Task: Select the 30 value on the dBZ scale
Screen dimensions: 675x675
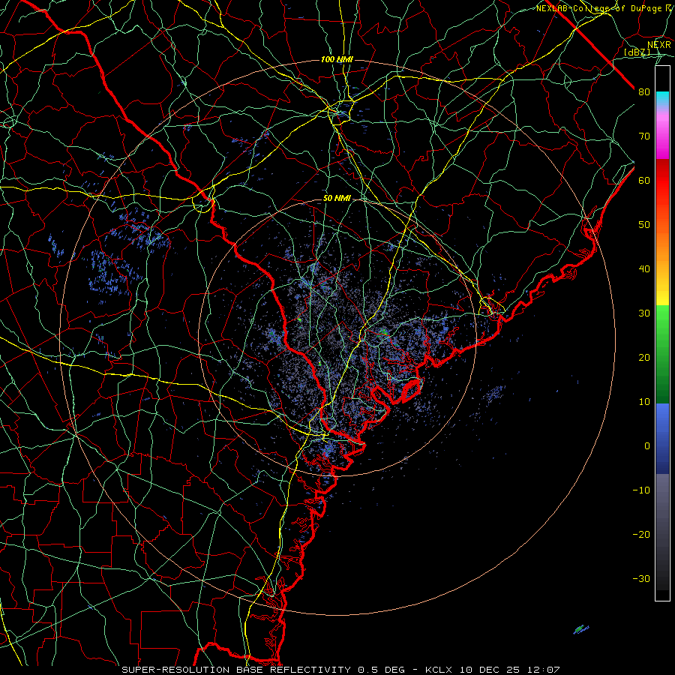Action: (644, 313)
